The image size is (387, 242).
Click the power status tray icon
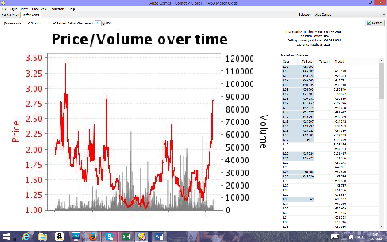[351, 237]
